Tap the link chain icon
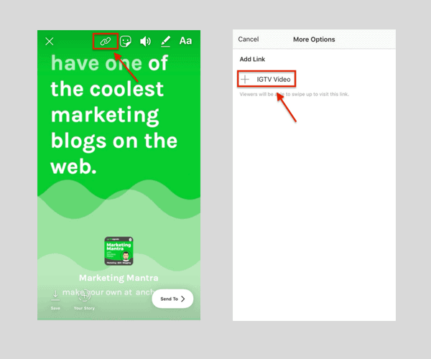 (x=106, y=42)
